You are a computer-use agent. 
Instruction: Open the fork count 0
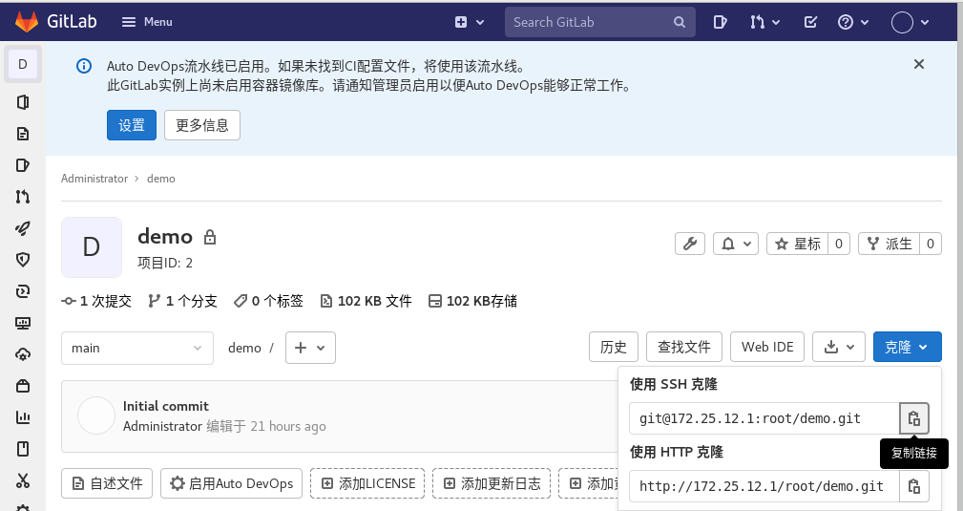(931, 244)
